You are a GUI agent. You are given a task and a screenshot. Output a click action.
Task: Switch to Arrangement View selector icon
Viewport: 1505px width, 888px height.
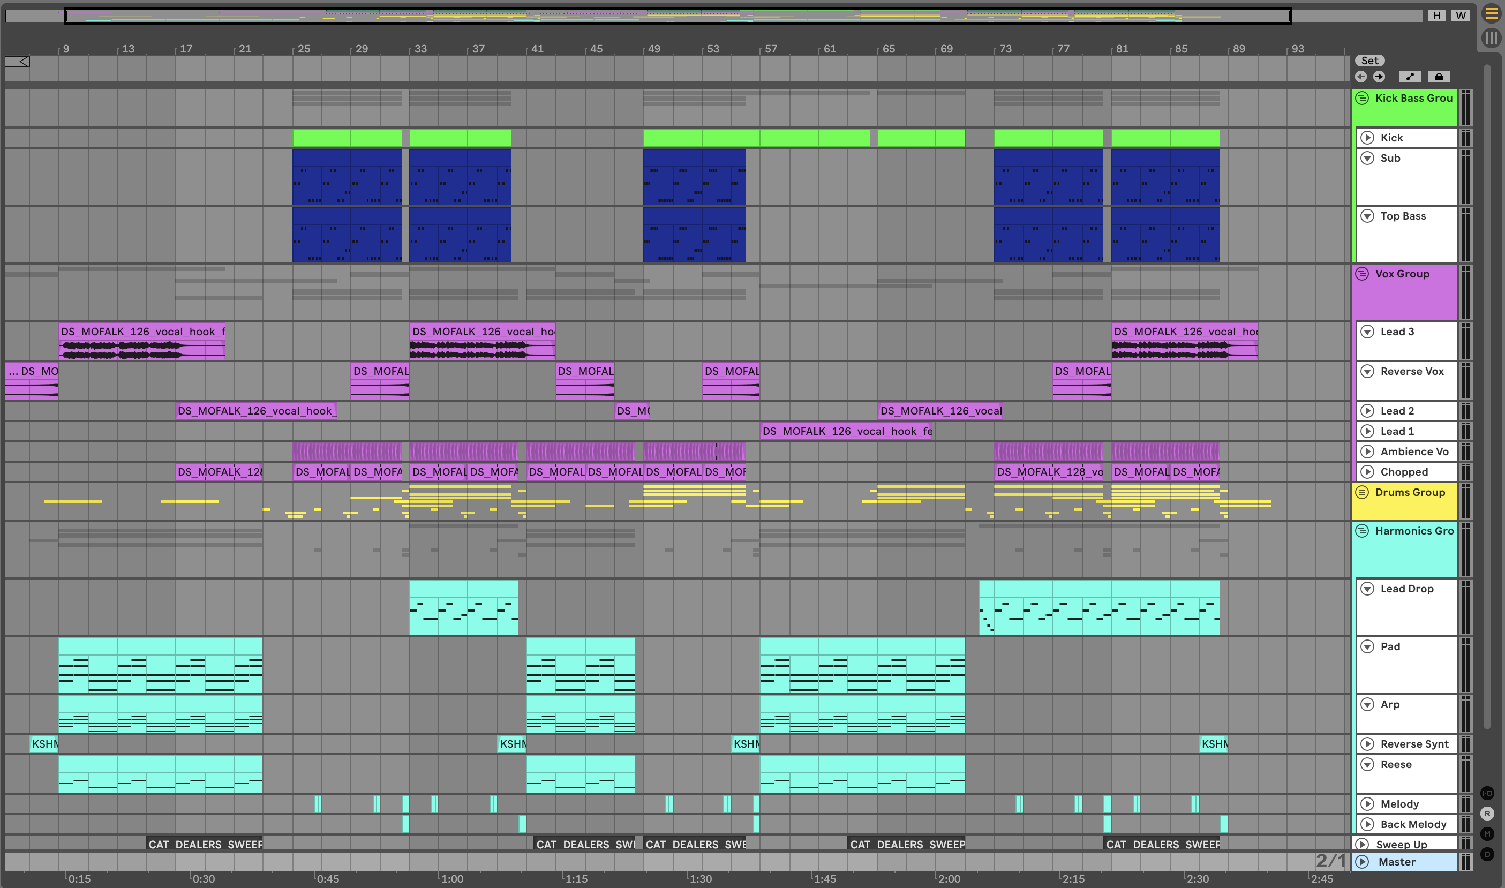[x=1491, y=14]
